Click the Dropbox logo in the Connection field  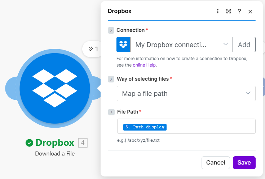(x=123, y=45)
